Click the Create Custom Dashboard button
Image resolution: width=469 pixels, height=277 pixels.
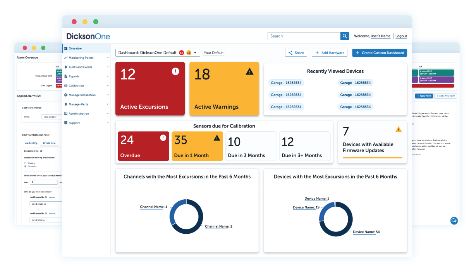pos(380,53)
